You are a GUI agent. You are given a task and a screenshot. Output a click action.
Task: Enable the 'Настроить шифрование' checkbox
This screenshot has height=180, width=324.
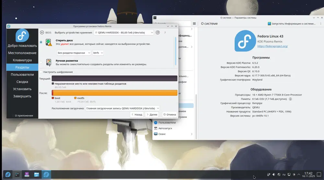tap(41, 72)
